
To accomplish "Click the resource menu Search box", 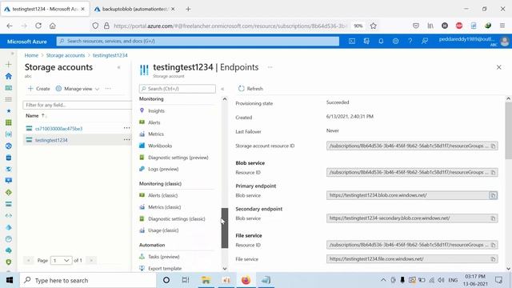I will pos(178,89).
